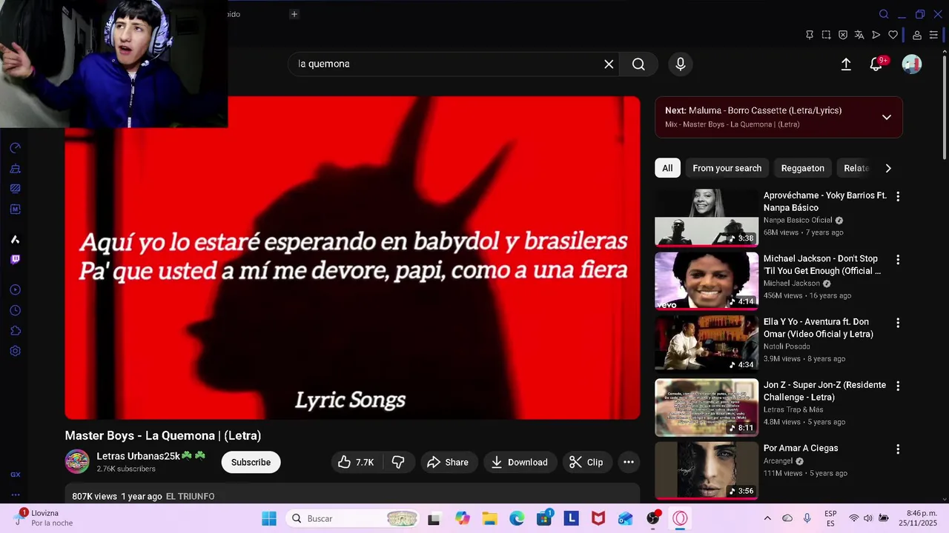
Task: Open Settings gear icon in sidebar
Action: (x=15, y=351)
